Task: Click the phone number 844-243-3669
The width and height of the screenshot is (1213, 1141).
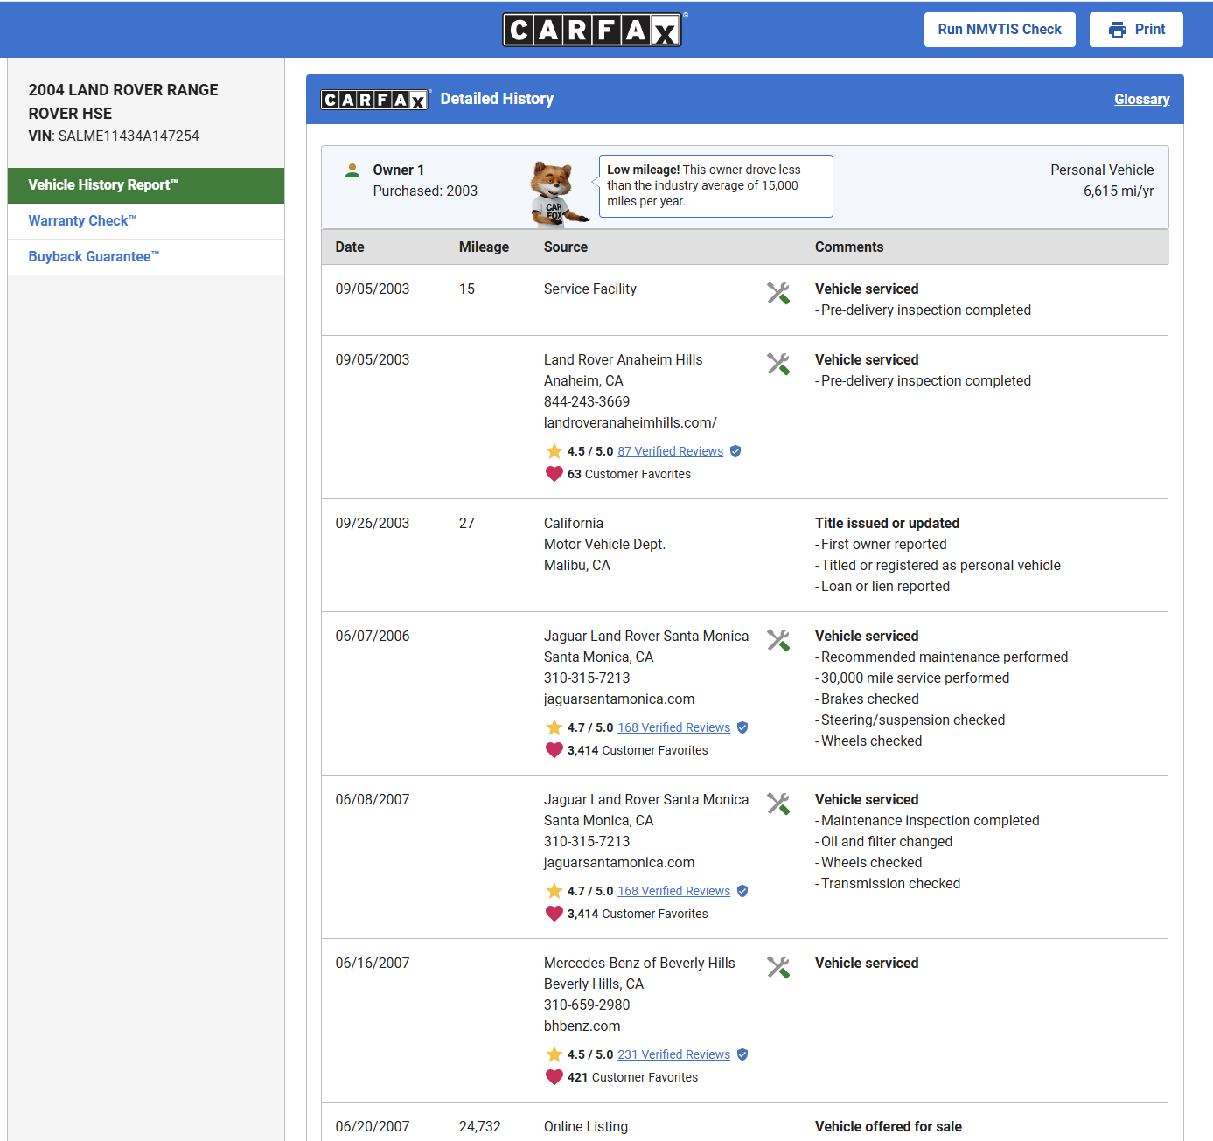Action: click(x=587, y=402)
